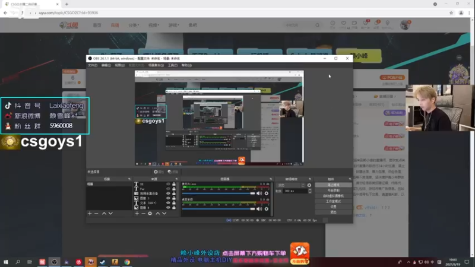Mute the microphone channel speaker icon
The image size is (475, 267).
pos(259,193)
